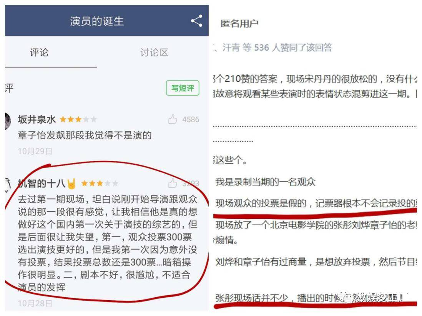Like the review by 坂井泉水
This screenshot has height=316, width=422.
[173, 119]
